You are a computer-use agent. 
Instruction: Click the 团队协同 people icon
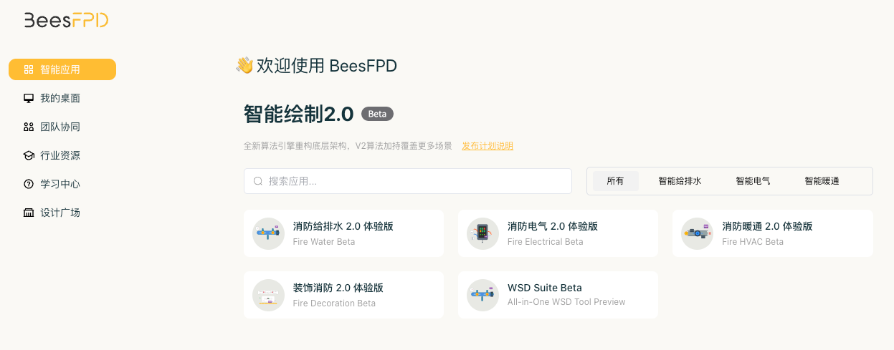(x=29, y=127)
